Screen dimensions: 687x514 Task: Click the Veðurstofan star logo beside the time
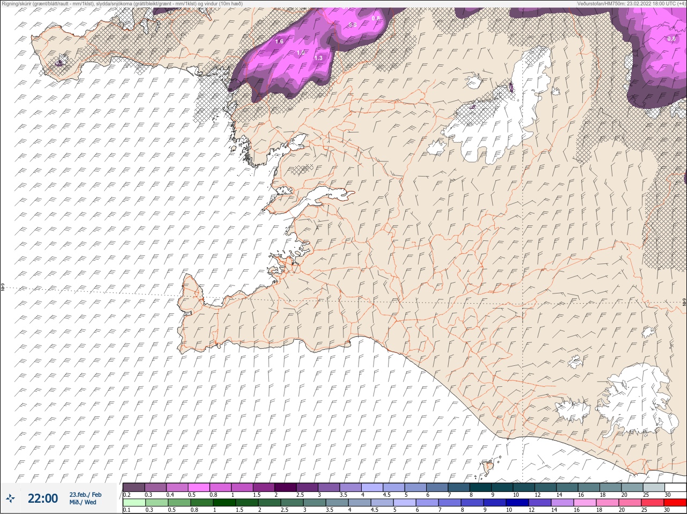click(x=10, y=498)
